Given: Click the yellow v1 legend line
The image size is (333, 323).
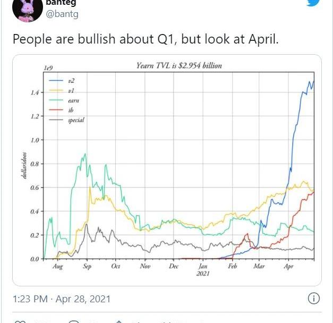Looking at the screenshot, I should [55, 90].
